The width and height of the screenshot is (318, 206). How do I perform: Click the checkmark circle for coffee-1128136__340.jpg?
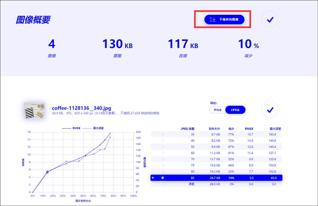coord(270,110)
